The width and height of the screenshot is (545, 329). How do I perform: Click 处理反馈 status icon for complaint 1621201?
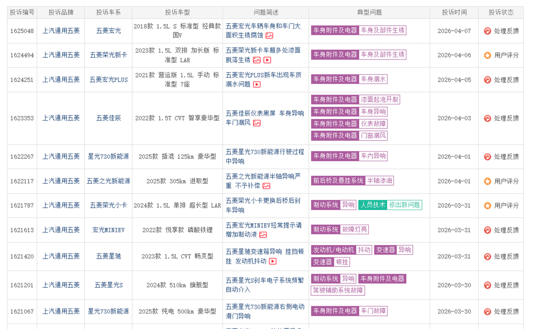(x=487, y=285)
